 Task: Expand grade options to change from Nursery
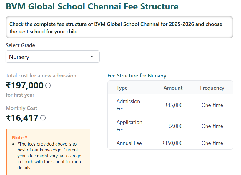click(x=52, y=57)
